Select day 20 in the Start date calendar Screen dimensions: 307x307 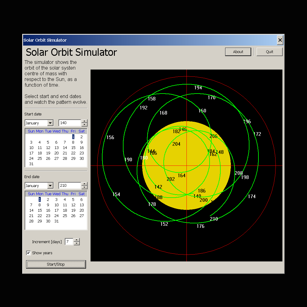pyautogui.click(x=56, y=153)
